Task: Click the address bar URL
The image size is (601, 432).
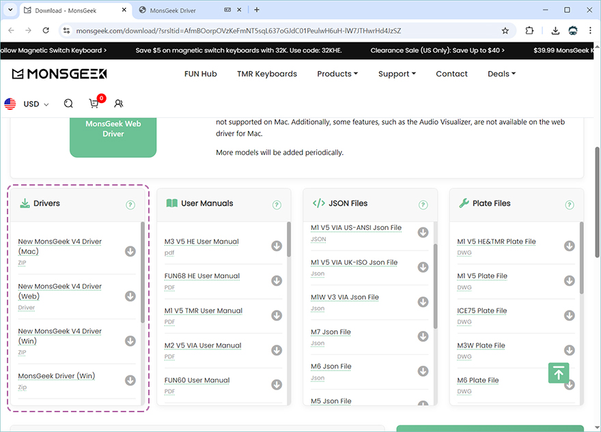Action: point(238,31)
